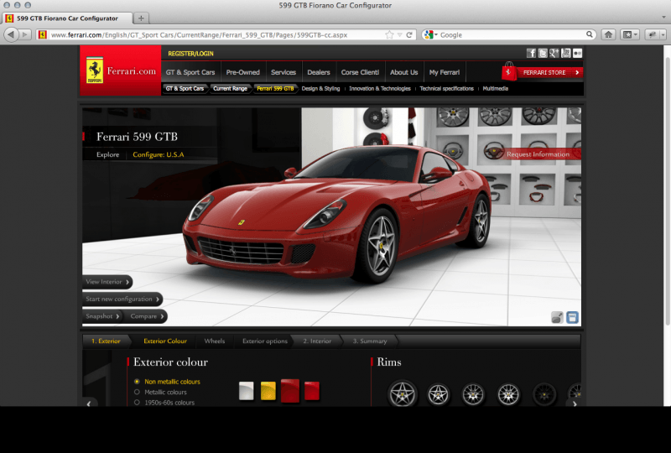Click the browser home icon
Image resolution: width=671 pixels, height=453 pixels.
[x=608, y=34]
